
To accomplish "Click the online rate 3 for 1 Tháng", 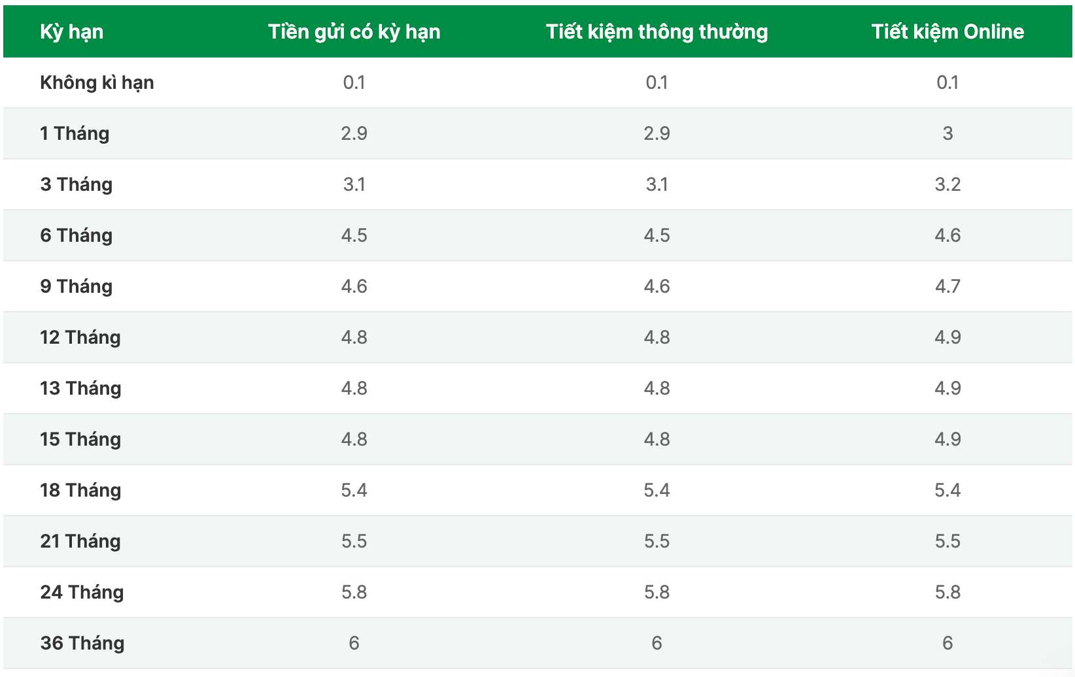I will point(947,133).
